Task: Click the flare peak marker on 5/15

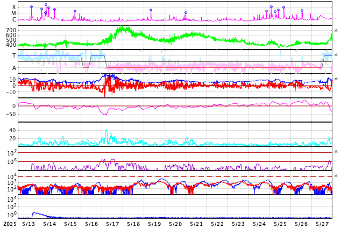Action: (75, 11)
